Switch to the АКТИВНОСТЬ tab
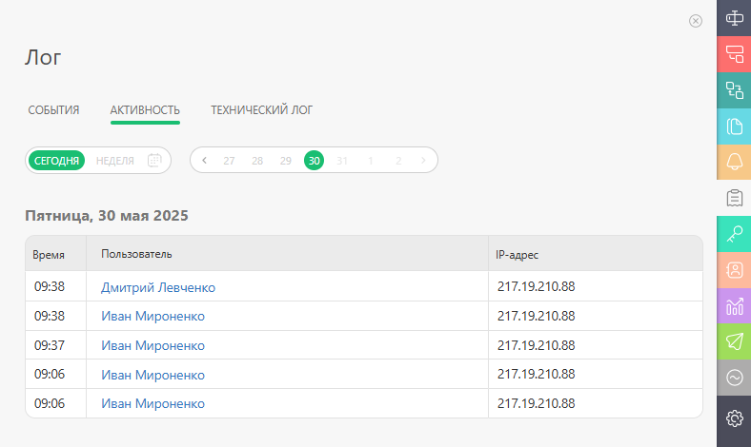This screenshot has width=751, height=447. point(145,110)
